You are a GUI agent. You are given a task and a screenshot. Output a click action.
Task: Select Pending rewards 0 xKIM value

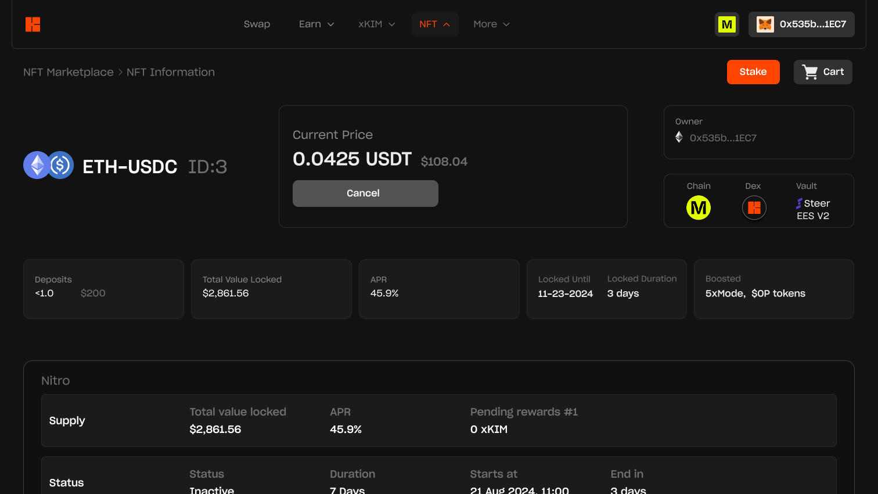coord(489,429)
